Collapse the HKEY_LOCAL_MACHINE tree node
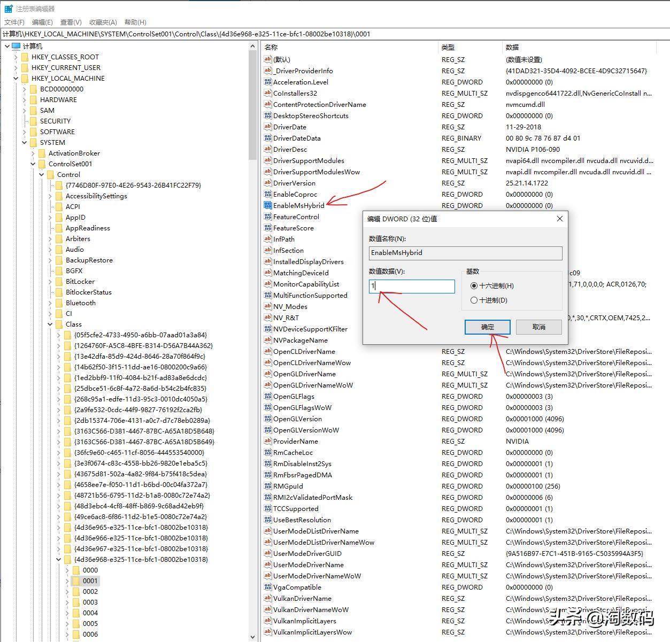 16,78
